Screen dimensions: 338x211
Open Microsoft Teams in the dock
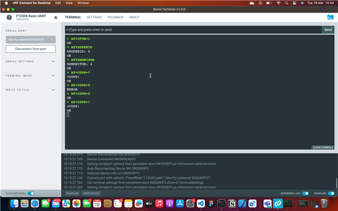(268, 203)
